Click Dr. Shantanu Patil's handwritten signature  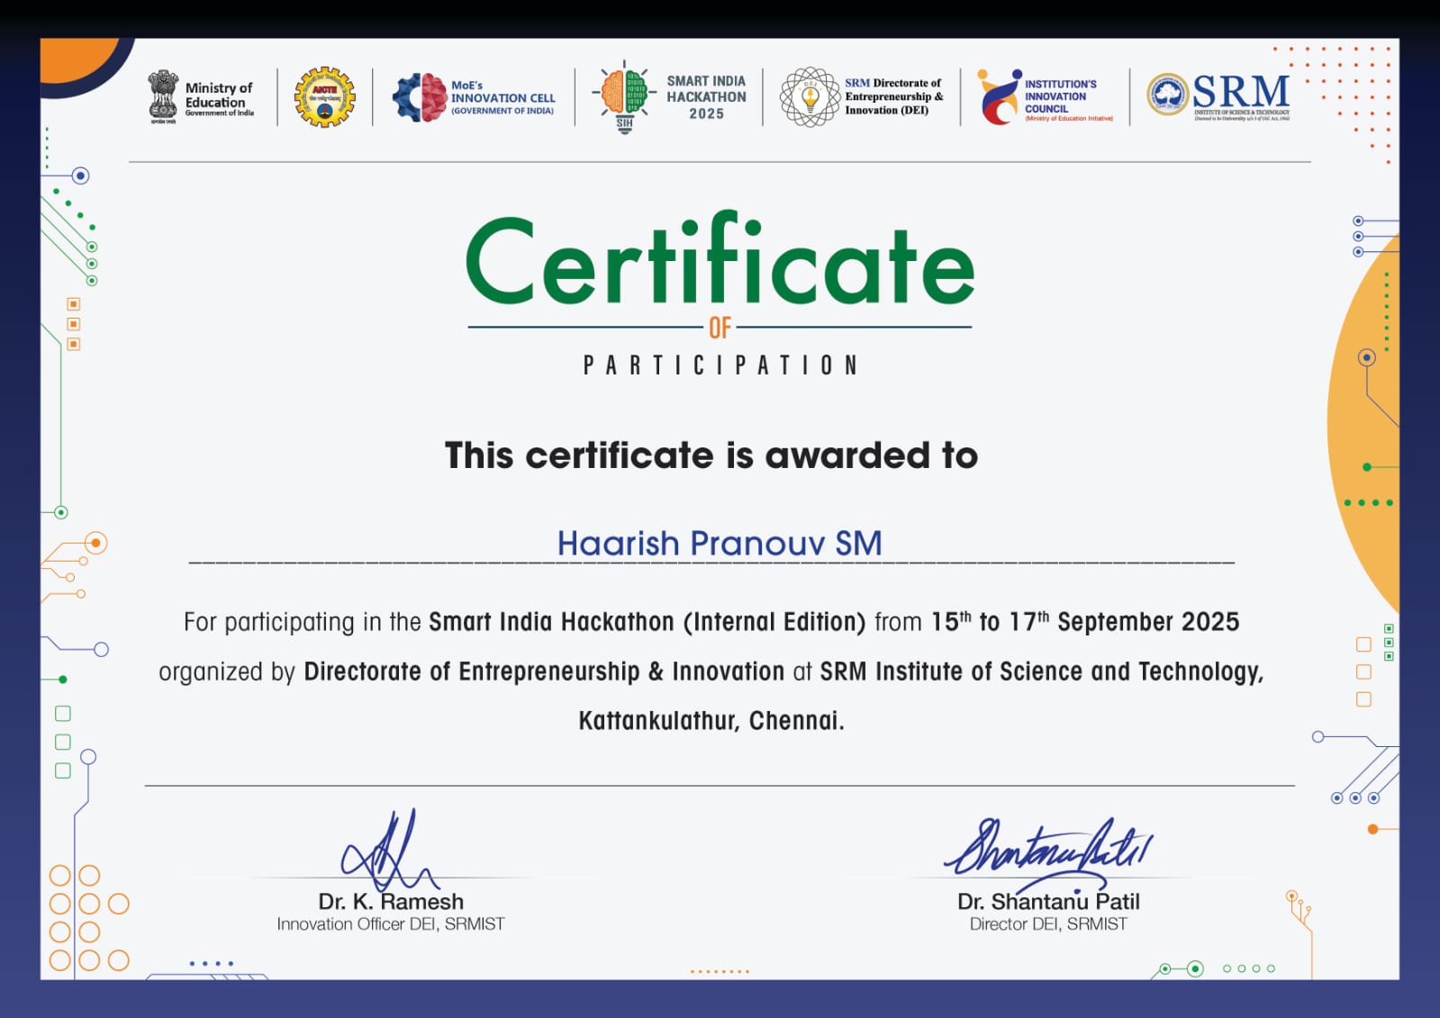click(1047, 847)
